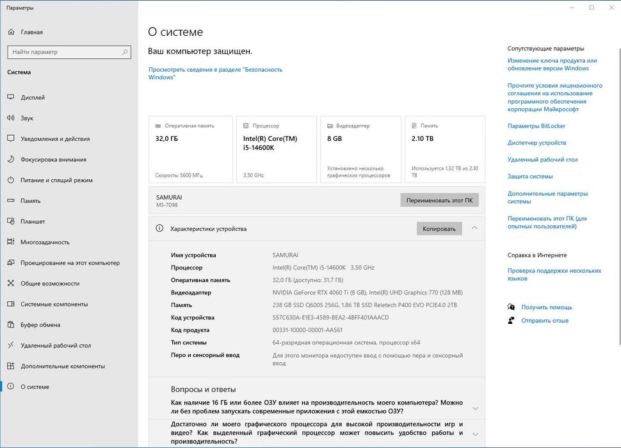Select the Многозадачность section
This screenshot has height=448, width=621.
[69, 242]
